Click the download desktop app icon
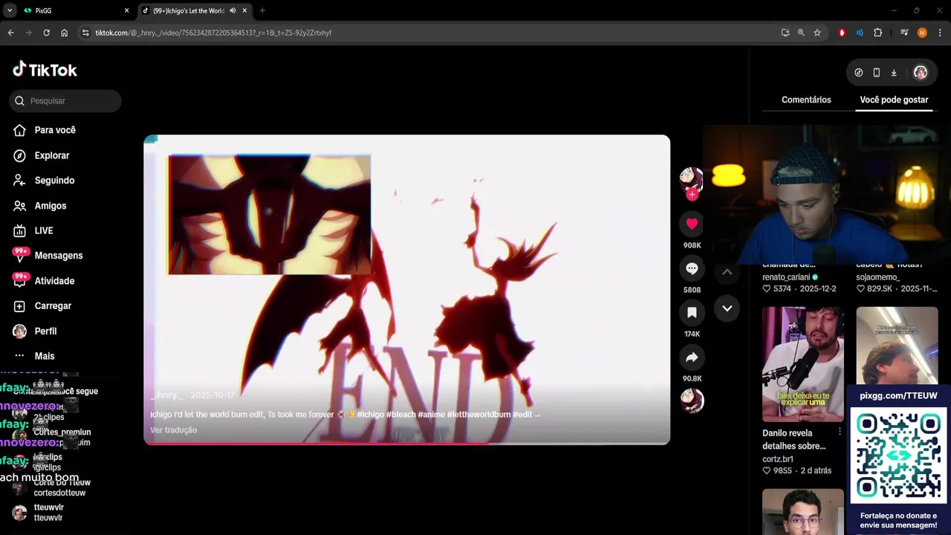 (x=894, y=73)
